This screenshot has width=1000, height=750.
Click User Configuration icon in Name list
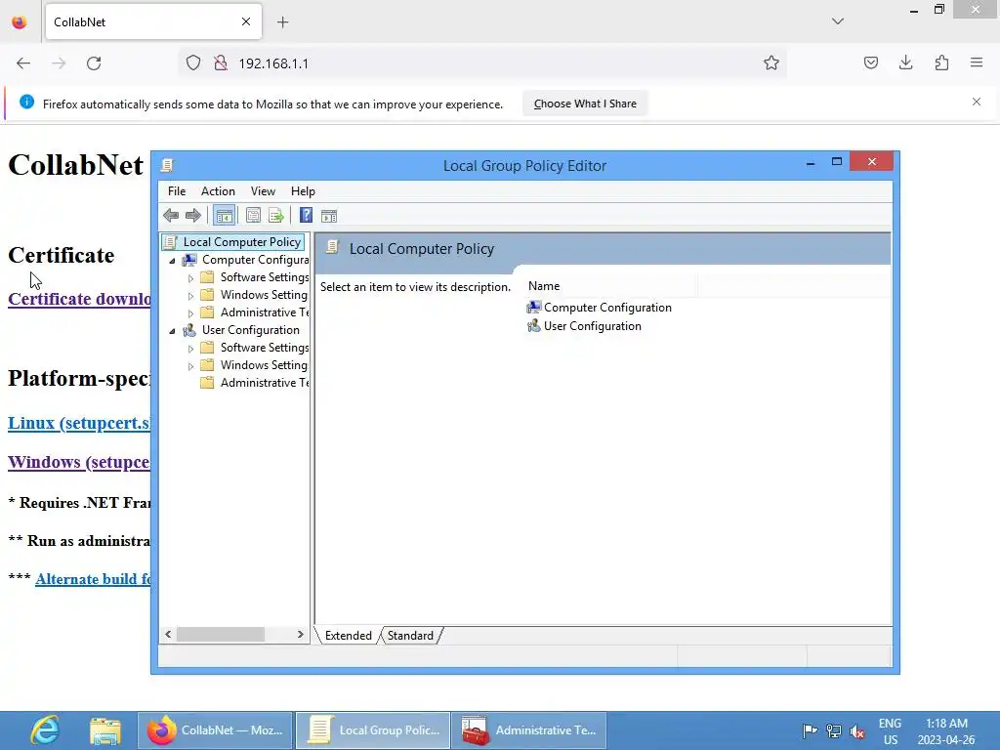coord(534,326)
